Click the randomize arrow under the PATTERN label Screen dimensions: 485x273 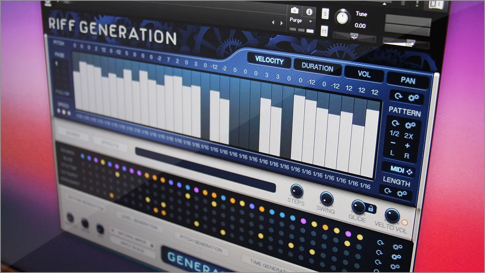tap(395, 123)
